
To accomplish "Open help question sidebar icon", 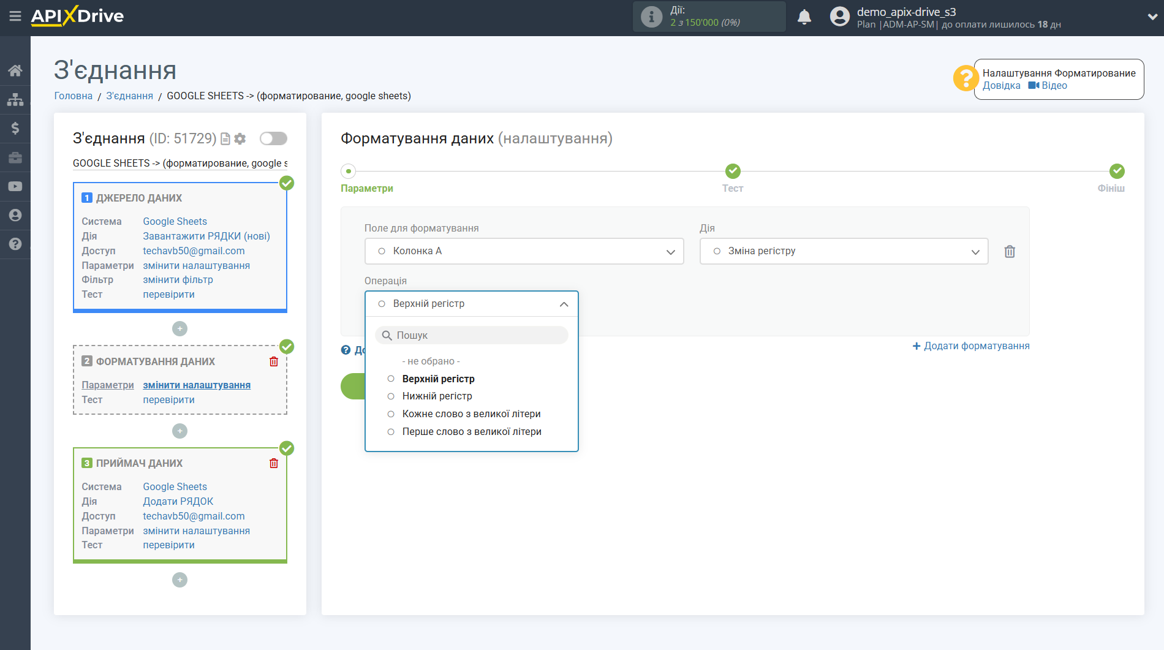I will 15,244.
